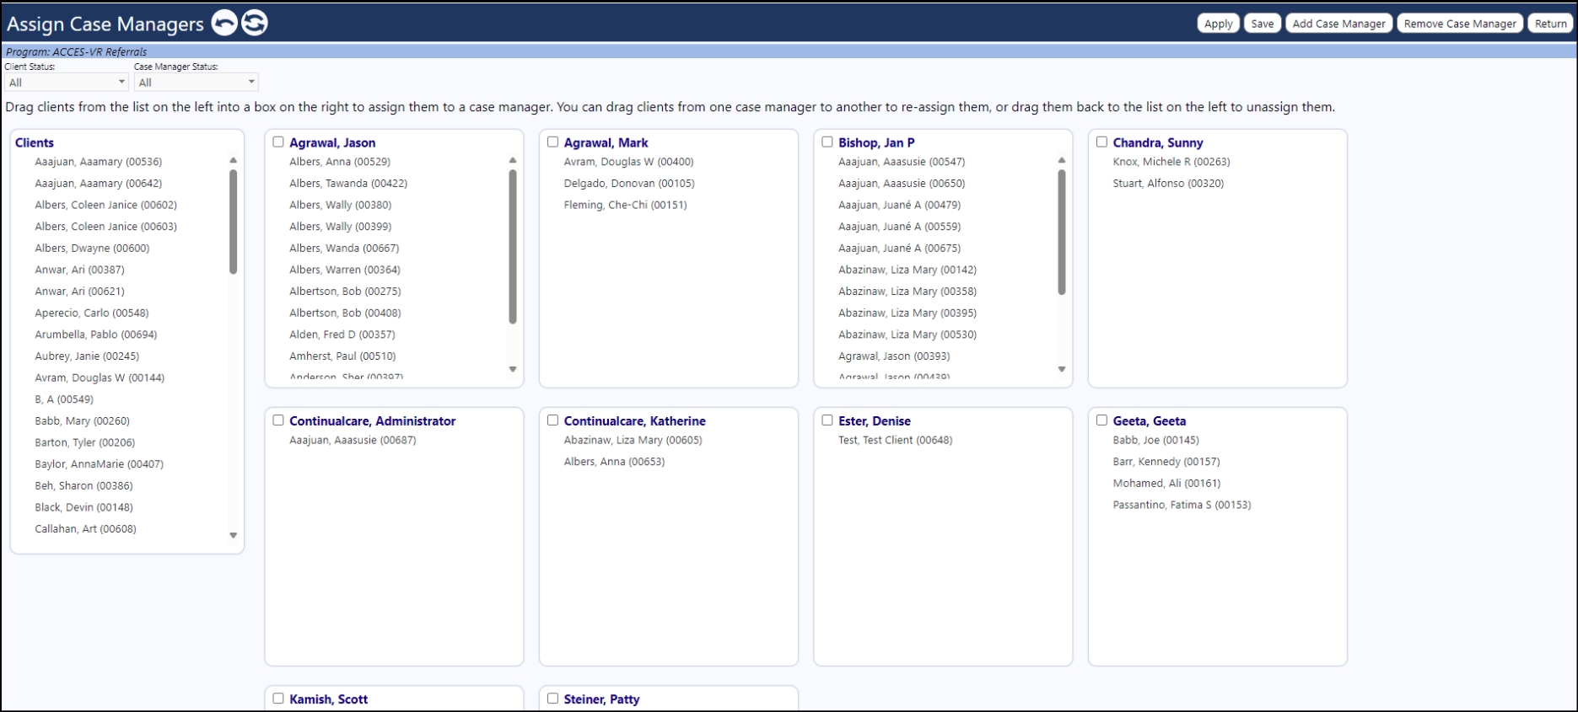This screenshot has height=712, width=1578.
Task: Check the Continualcare, Katherine checkbox
Action: (552, 420)
